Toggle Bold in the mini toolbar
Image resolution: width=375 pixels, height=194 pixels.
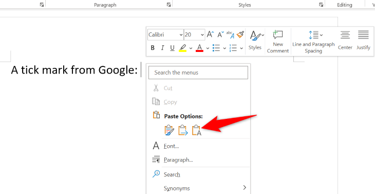(x=153, y=48)
